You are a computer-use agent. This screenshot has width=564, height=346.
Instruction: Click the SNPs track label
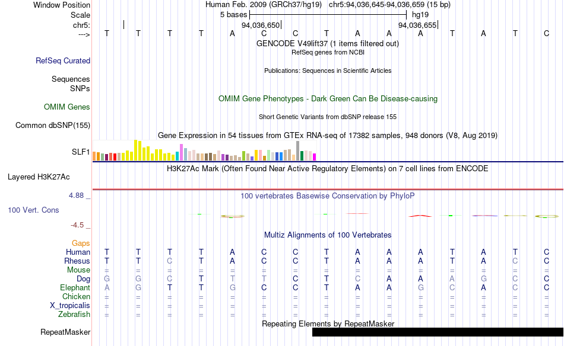pyautogui.click(x=80, y=88)
